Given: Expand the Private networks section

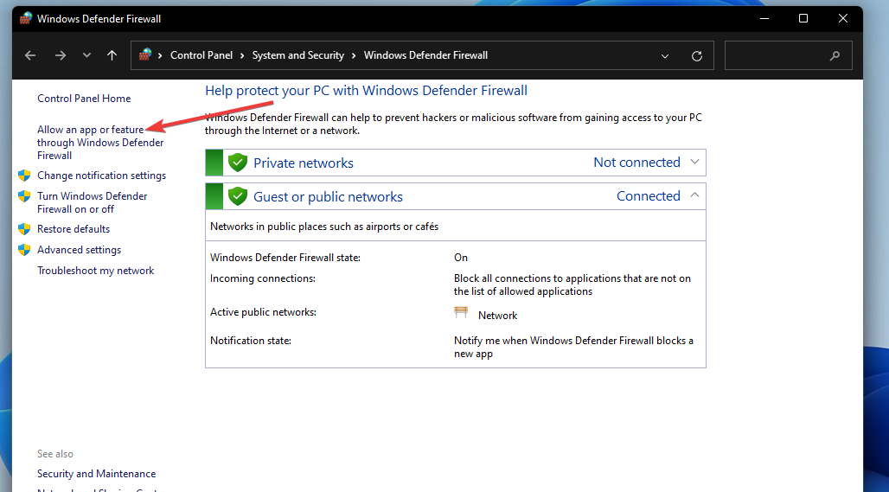Looking at the screenshot, I should pos(696,162).
